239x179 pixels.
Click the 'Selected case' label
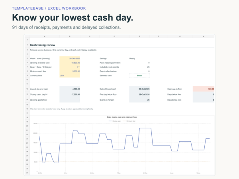[x=106, y=76]
